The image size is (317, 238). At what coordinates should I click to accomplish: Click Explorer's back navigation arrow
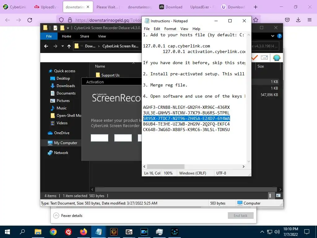[46, 46]
